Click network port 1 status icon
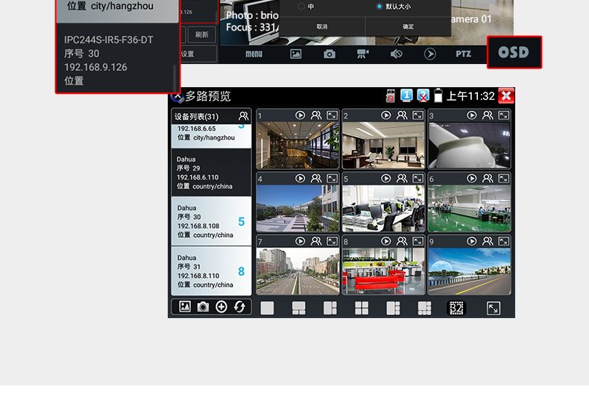The image size is (589, 412). [406, 95]
